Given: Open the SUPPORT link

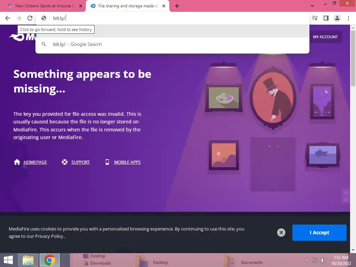Looking at the screenshot, I should [x=81, y=162].
